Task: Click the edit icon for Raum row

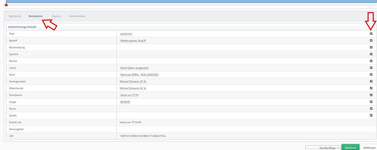Action: [371, 108]
